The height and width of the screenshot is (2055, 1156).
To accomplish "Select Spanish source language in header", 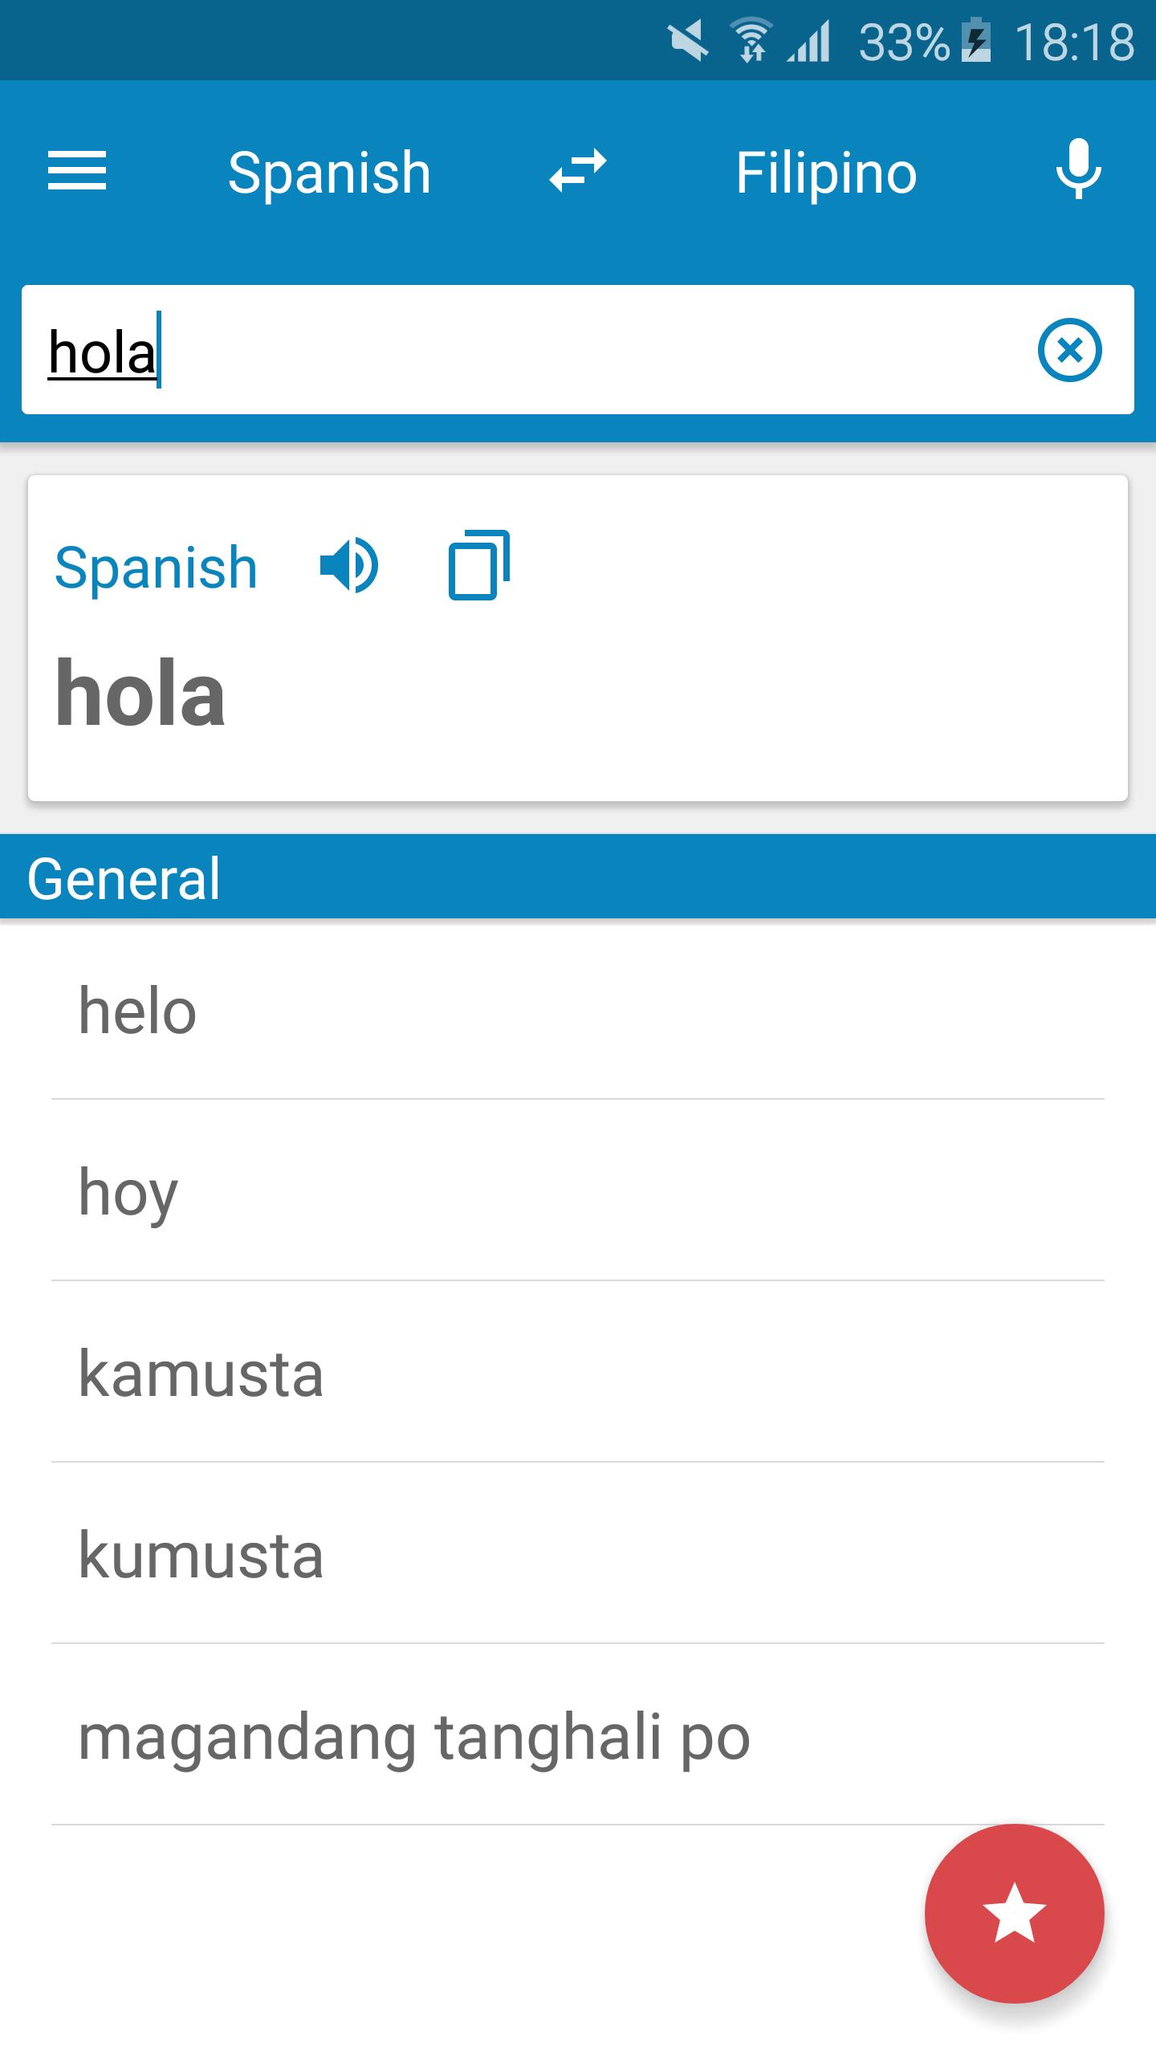I will click(x=329, y=173).
